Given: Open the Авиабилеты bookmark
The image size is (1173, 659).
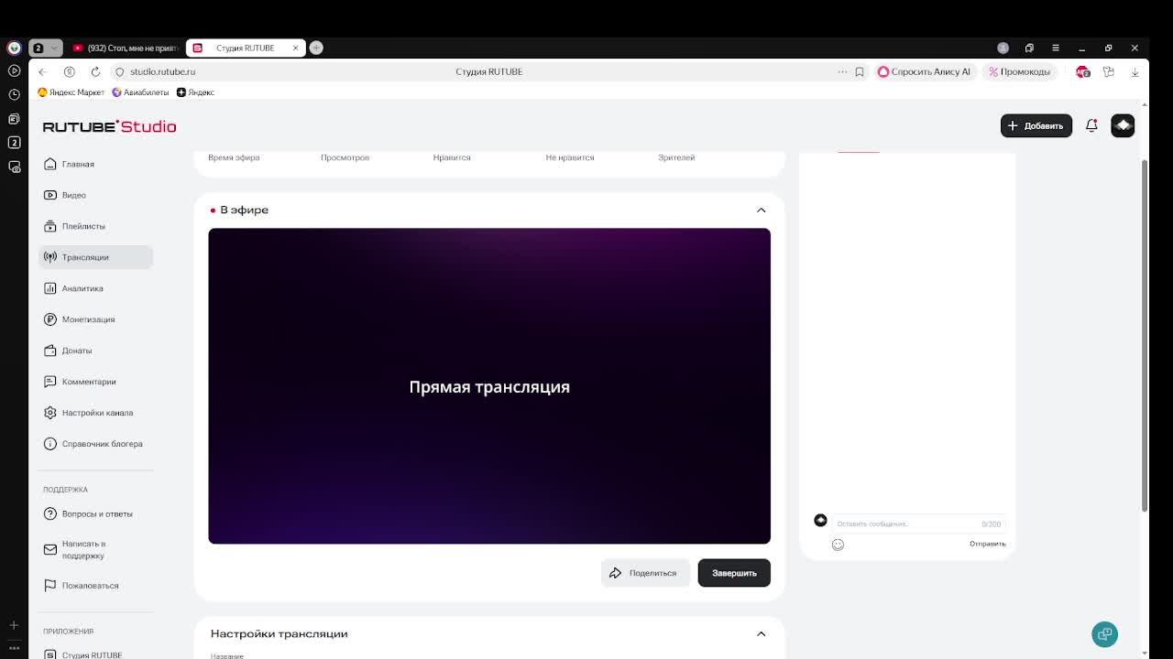Looking at the screenshot, I should coord(140,92).
